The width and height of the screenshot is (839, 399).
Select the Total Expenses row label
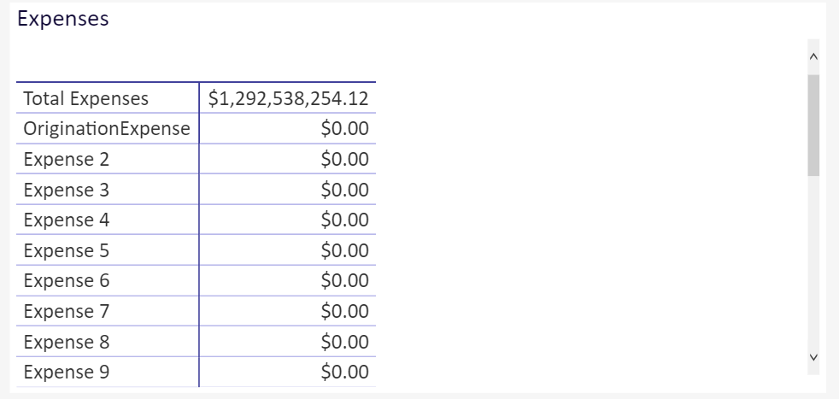86,98
